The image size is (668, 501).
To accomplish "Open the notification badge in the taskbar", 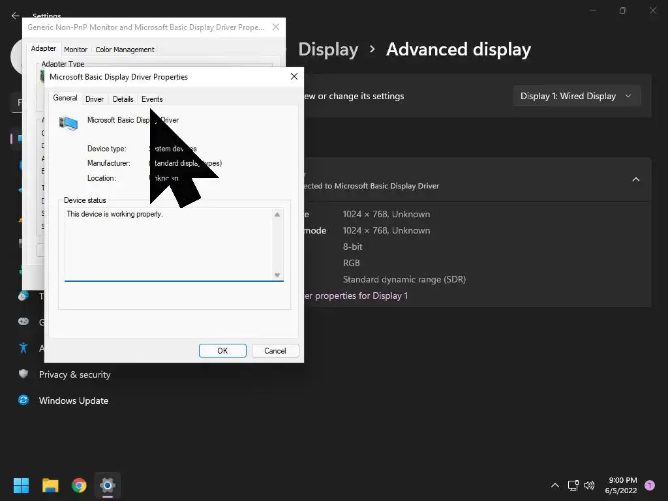I will (650, 485).
